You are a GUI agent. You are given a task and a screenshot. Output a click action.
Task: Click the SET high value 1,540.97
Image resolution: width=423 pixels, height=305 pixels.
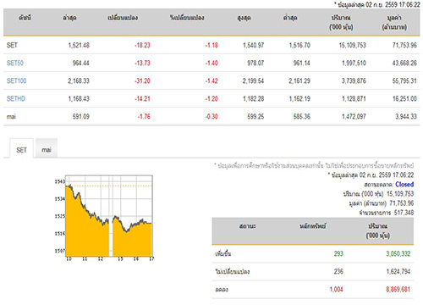[x=253, y=45]
